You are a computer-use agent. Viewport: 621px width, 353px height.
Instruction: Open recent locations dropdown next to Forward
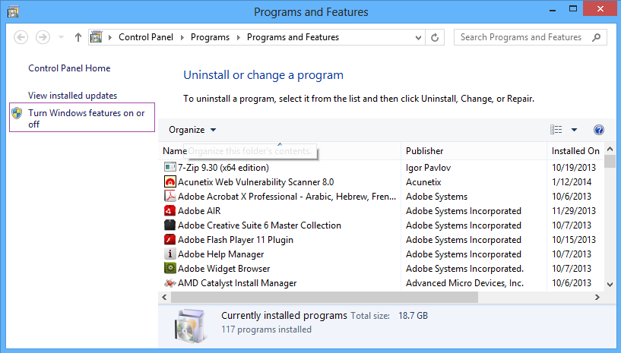tap(61, 37)
